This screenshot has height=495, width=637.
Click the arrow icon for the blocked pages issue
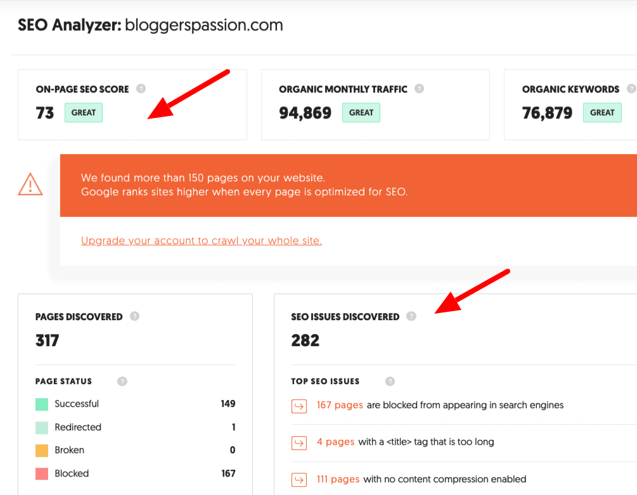pyautogui.click(x=299, y=406)
